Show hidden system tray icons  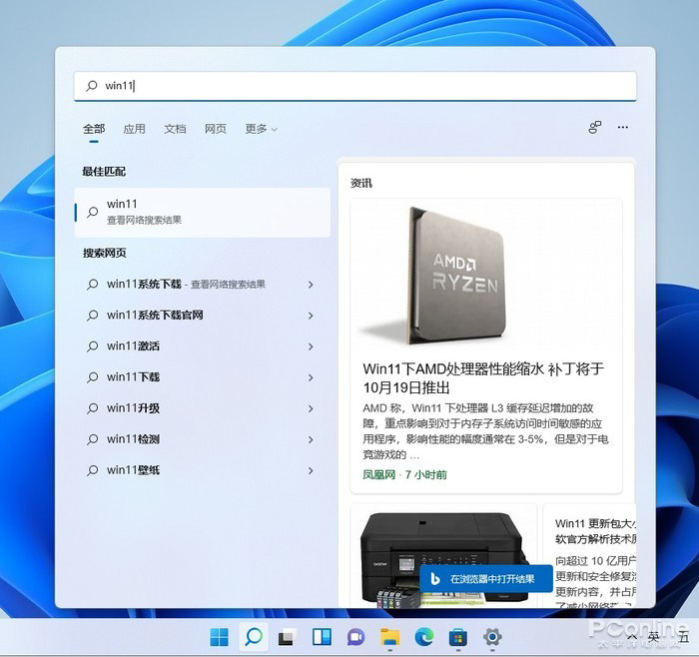pos(631,637)
